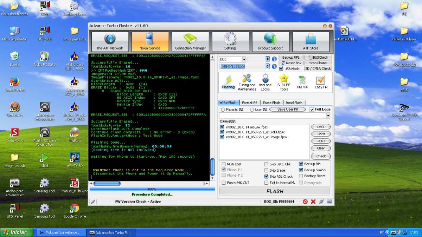This screenshot has height=237, width=422.
Task: Click the big FLASH button
Action: click(275, 191)
